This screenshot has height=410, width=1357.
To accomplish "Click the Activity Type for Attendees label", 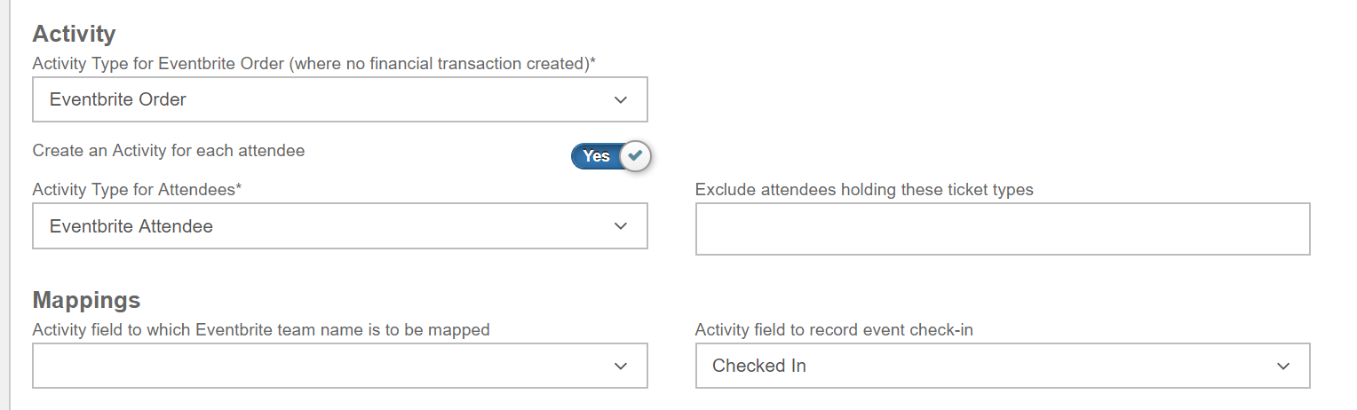I will (137, 189).
